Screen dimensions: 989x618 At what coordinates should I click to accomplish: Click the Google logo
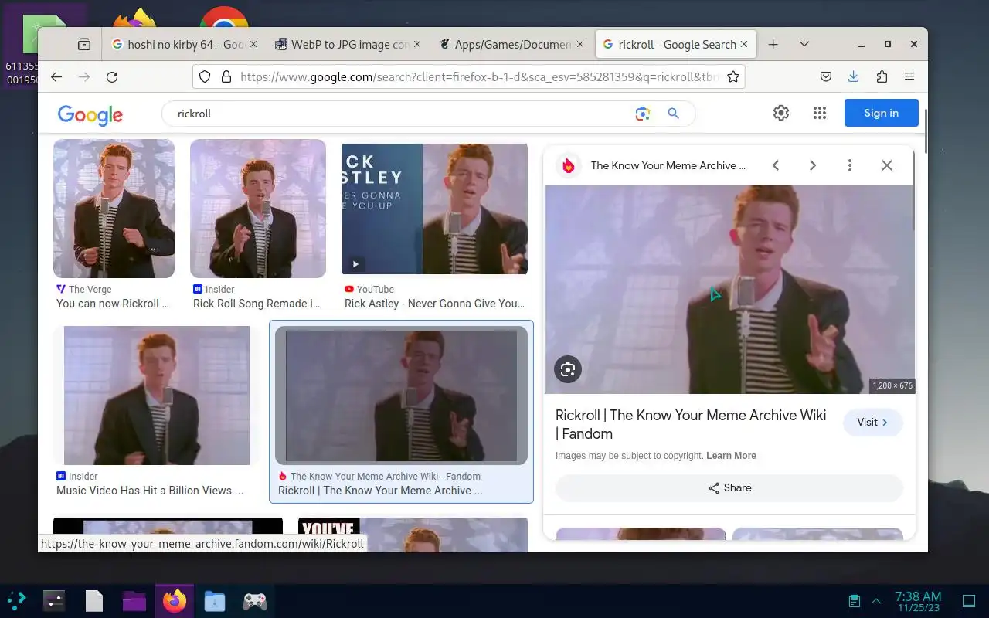[90, 114]
